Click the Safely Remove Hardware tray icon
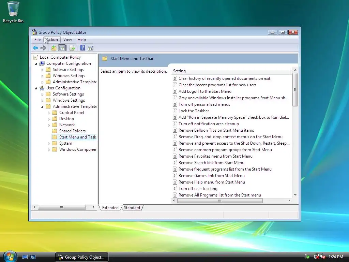349x262 pixels. (307, 257)
